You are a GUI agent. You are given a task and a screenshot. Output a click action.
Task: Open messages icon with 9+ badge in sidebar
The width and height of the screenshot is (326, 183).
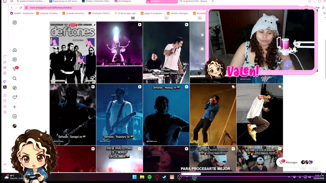(15, 69)
